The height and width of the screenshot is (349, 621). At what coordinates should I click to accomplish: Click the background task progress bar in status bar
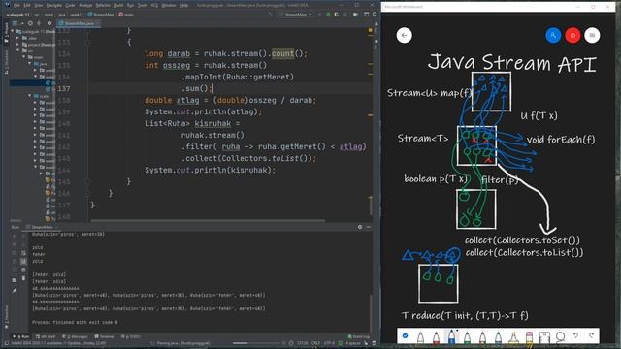256,343
